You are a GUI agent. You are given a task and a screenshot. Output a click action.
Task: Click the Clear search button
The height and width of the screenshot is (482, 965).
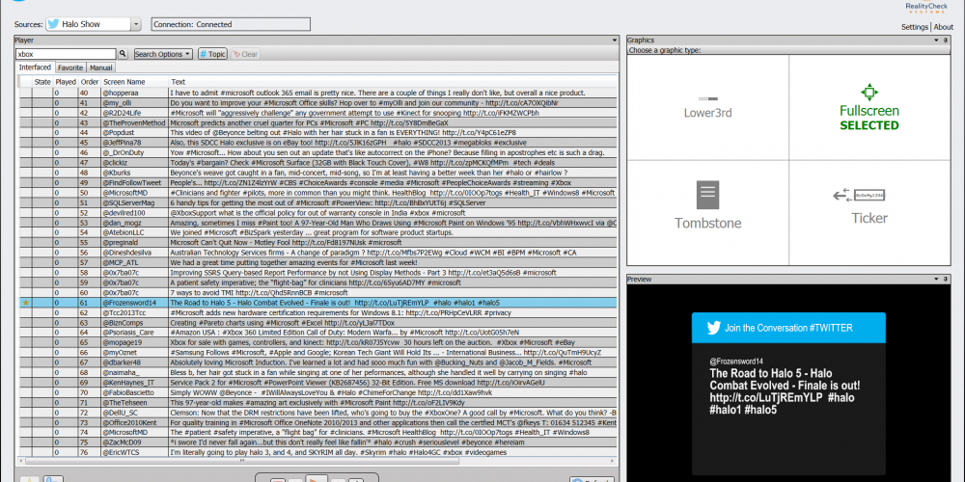click(245, 54)
